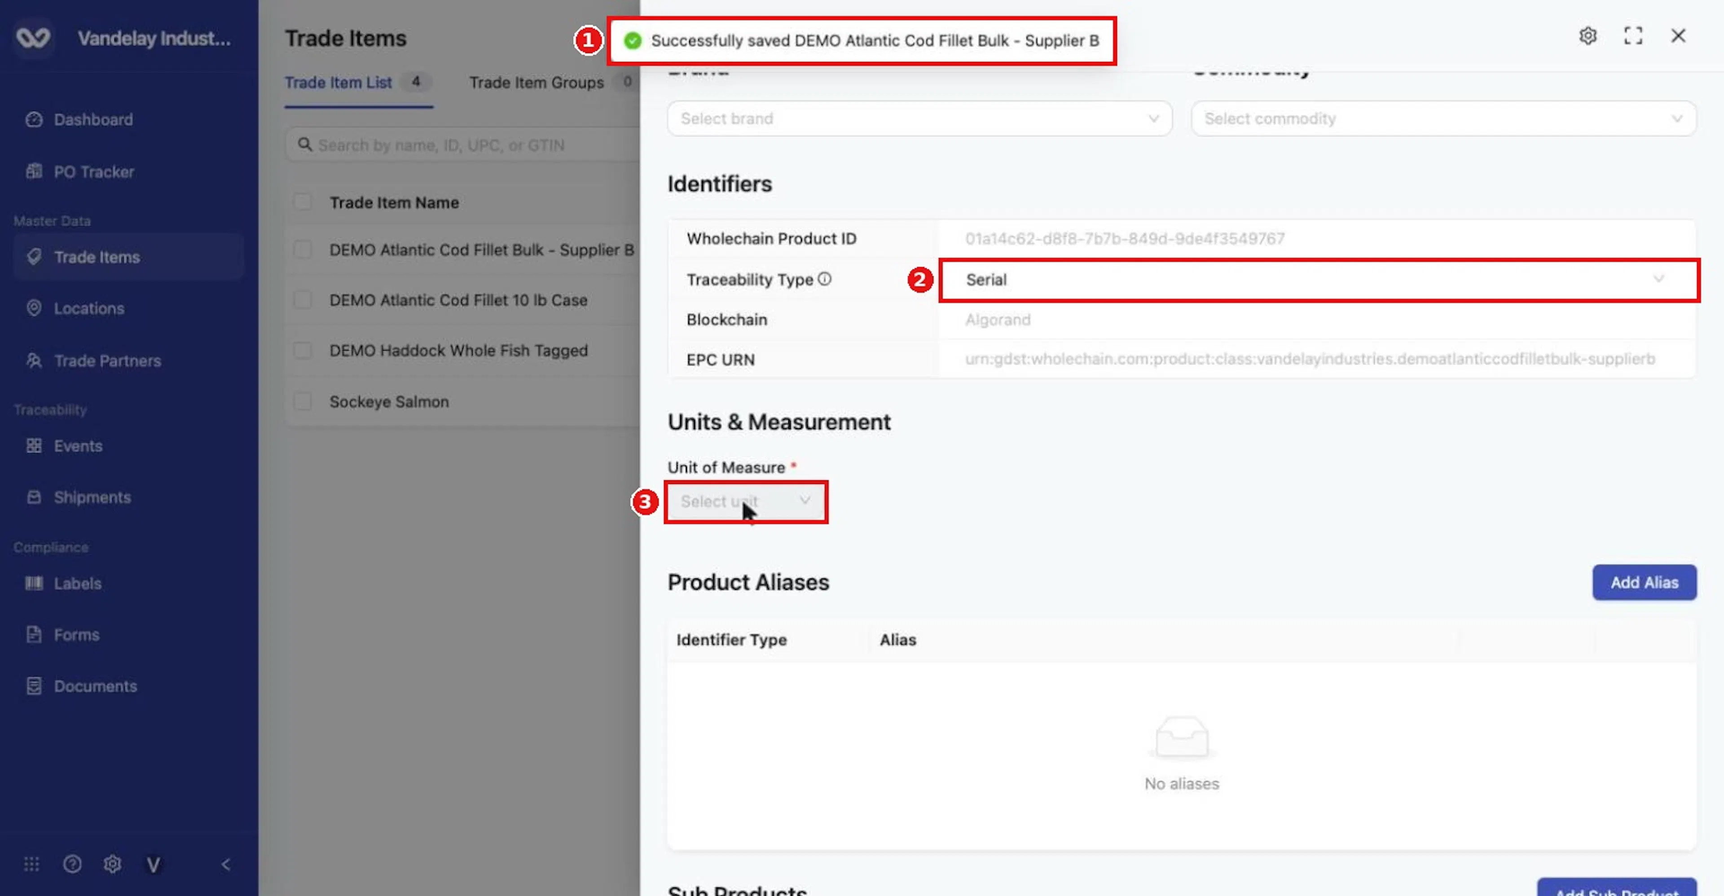This screenshot has height=896, width=1724.
Task: Open Unit of Measure Select unit dropdown
Action: pyautogui.click(x=746, y=501)
